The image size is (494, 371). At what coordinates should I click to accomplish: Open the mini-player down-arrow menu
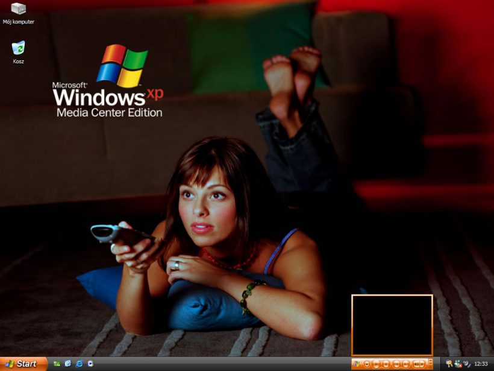[x=367, y=364]
